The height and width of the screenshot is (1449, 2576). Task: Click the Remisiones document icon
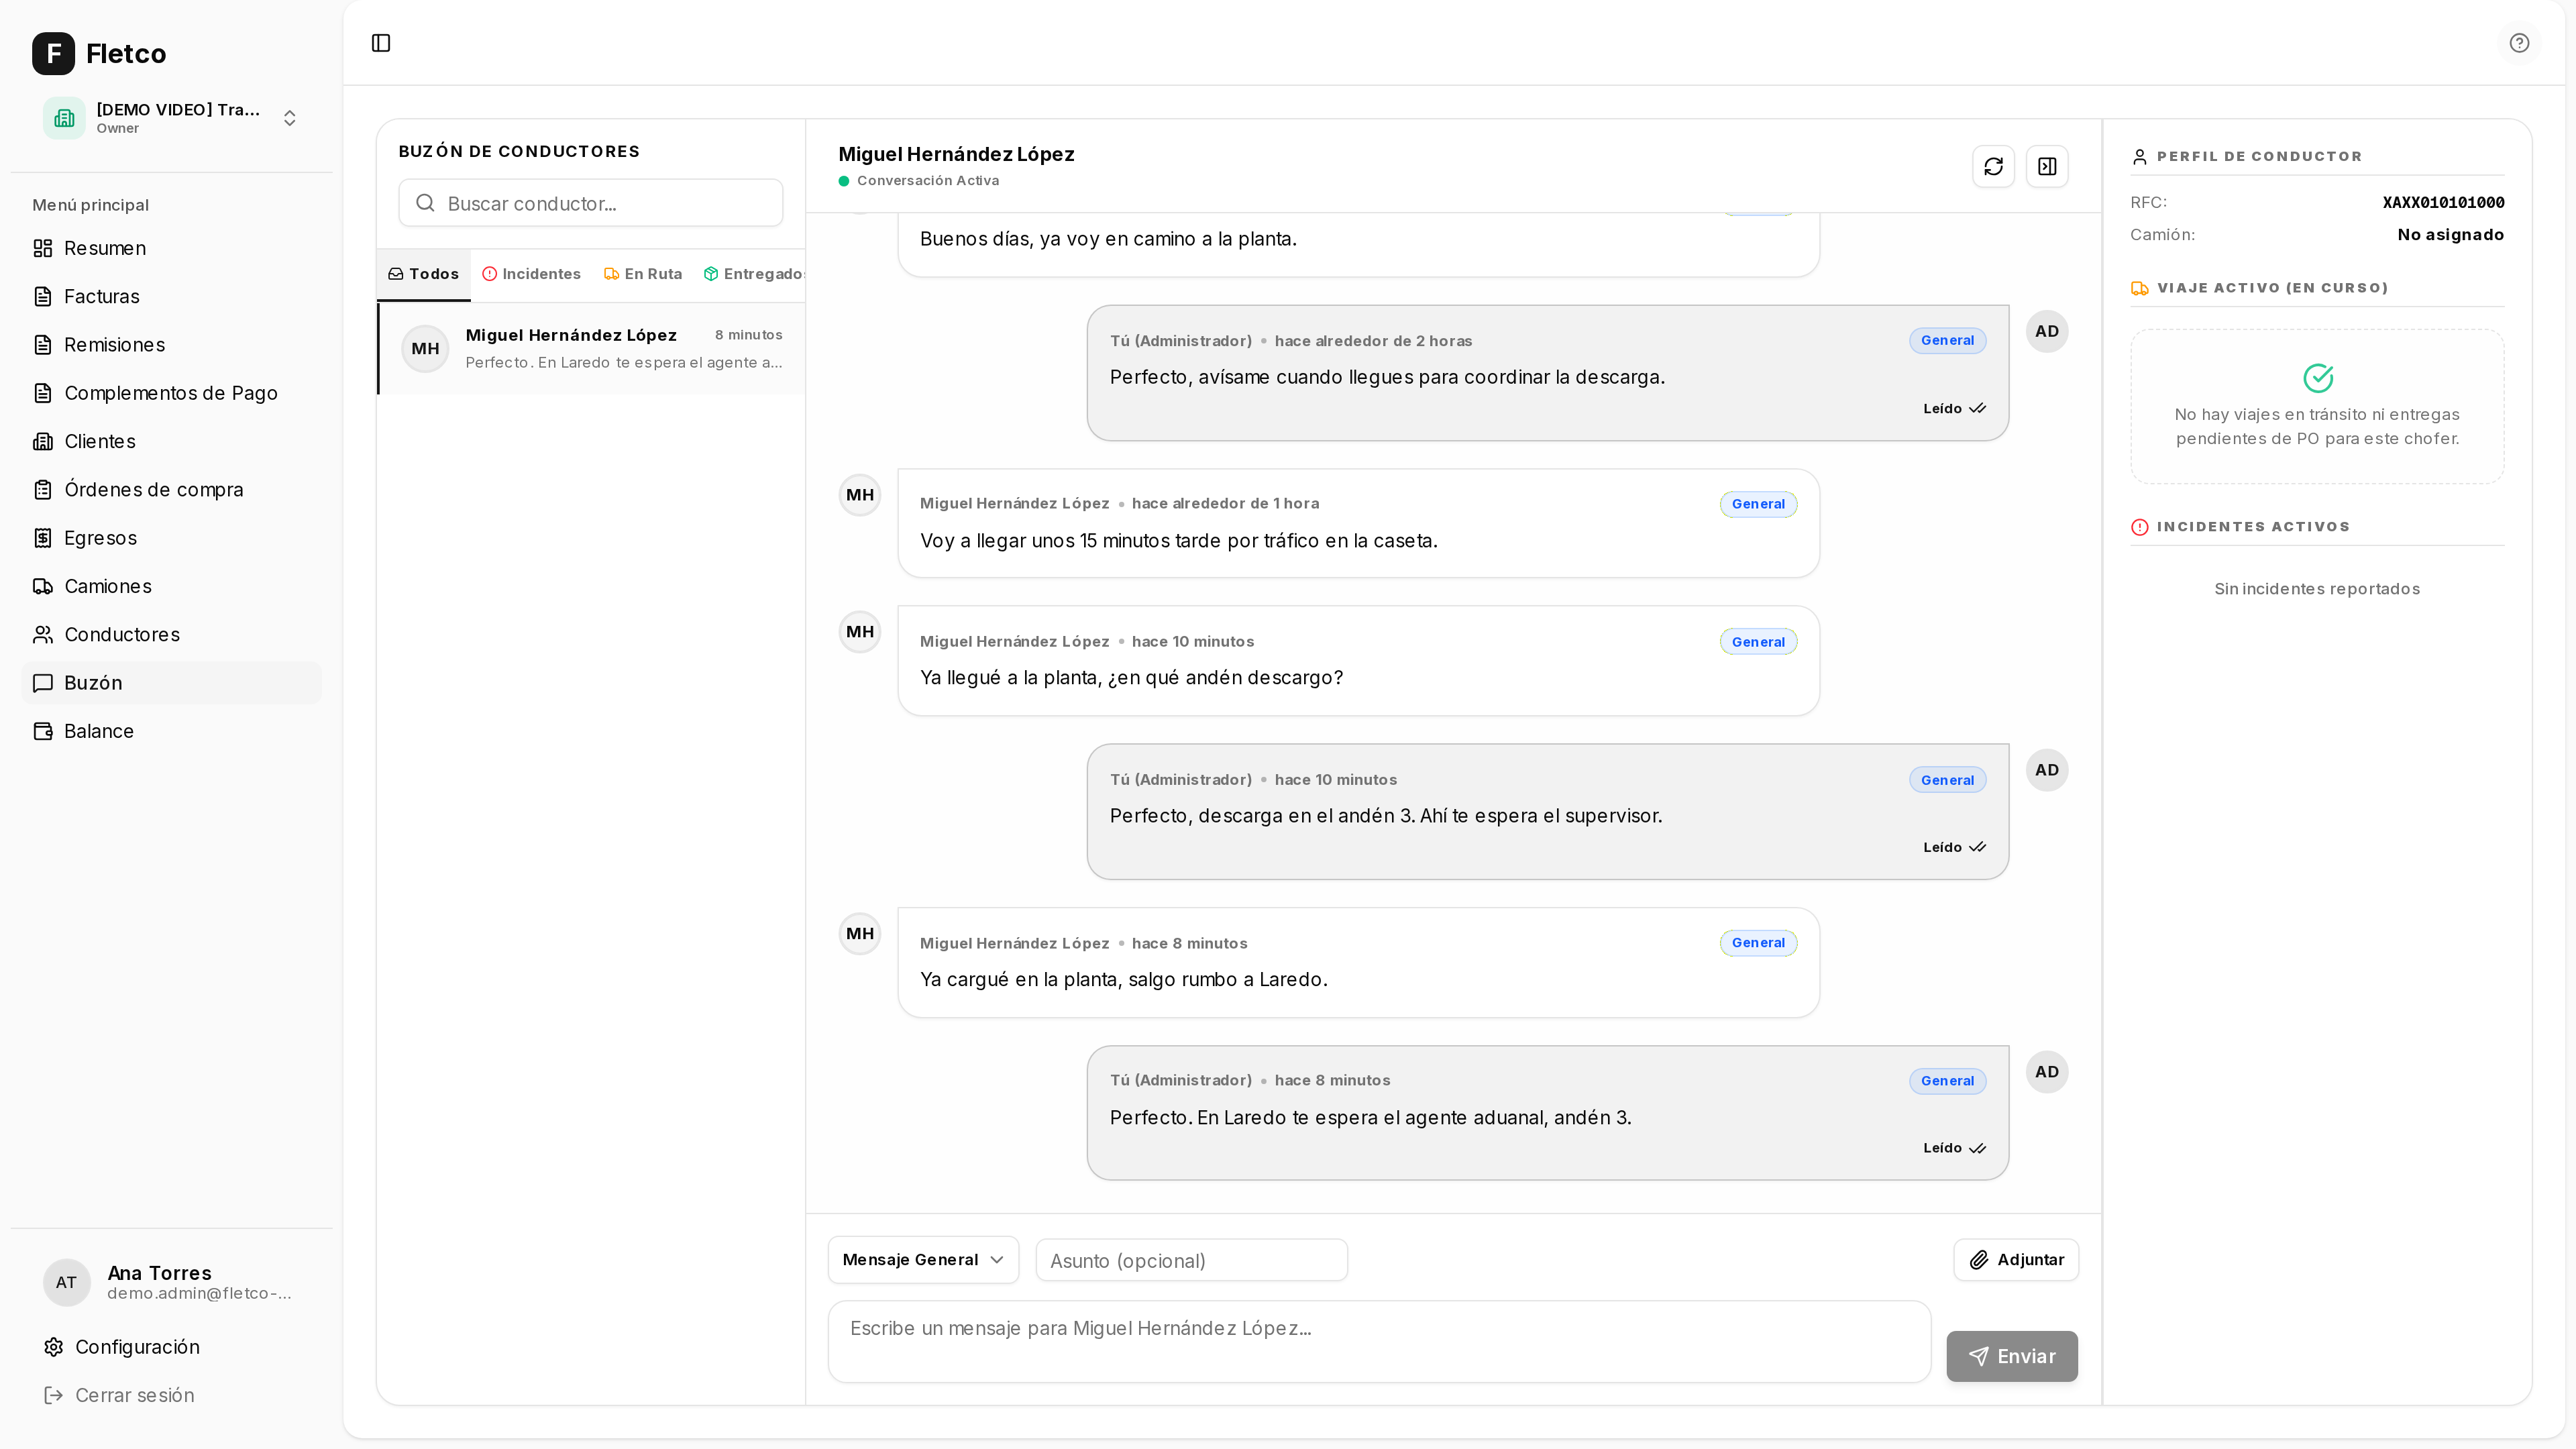click(43, 345)
